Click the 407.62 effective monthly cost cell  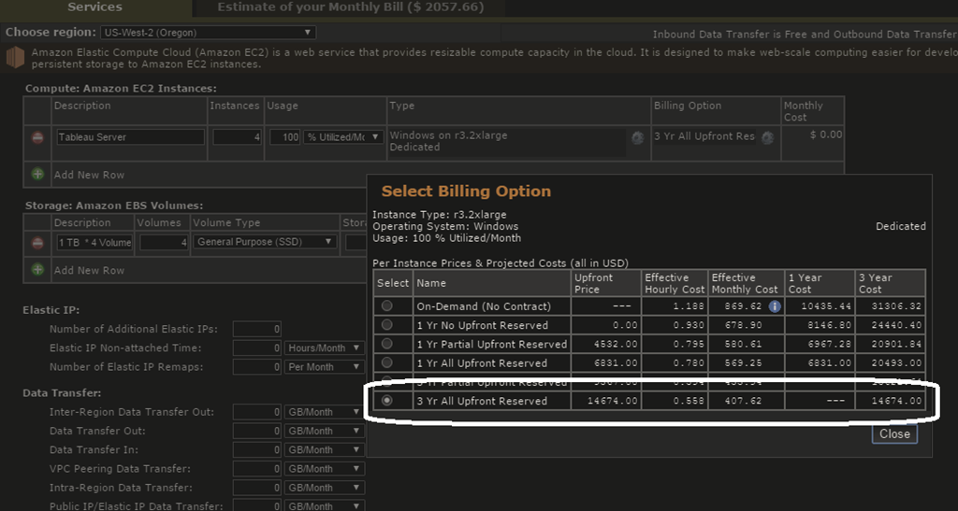tap(745, 402)
